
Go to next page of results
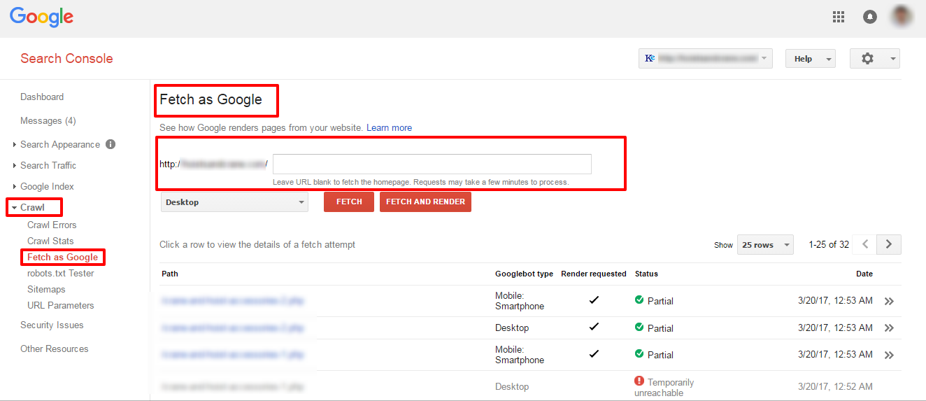889,244
